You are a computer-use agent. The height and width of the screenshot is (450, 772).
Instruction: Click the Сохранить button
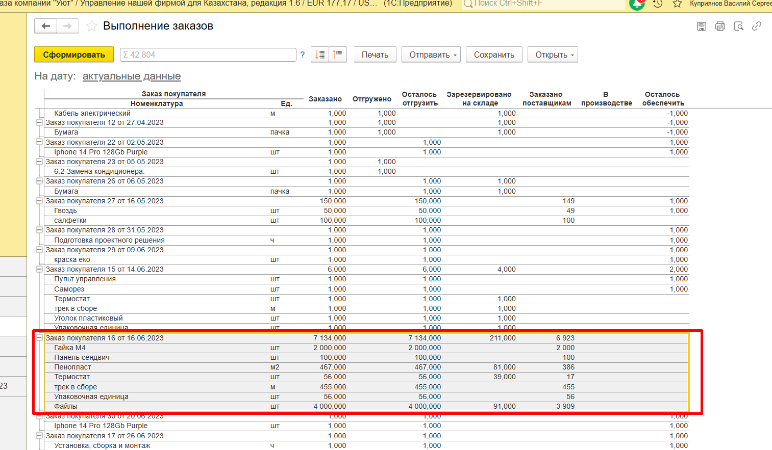(x=494, y=55)
